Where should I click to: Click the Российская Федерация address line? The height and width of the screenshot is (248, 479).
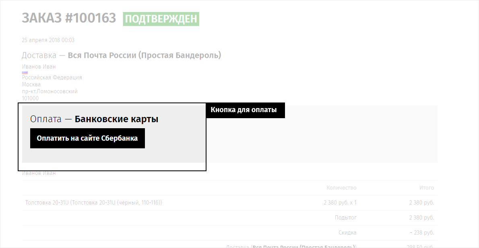[x=52, y=78]
